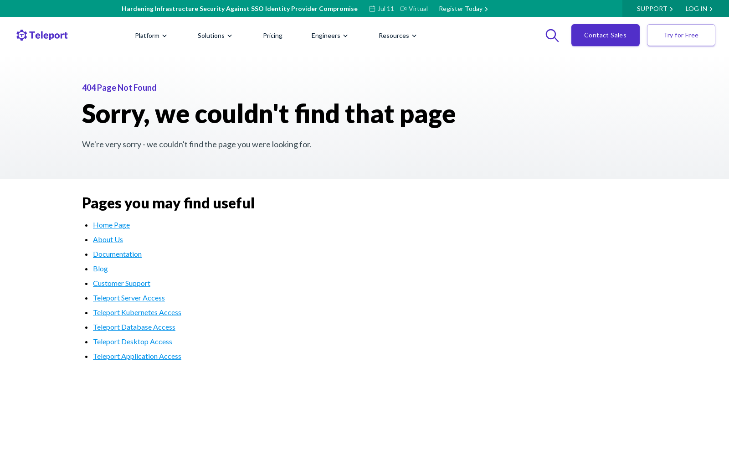Click the calendar icon beside Jul 11
The width and height of the screenshot is (729, 456).
click(x=372, y=9)
